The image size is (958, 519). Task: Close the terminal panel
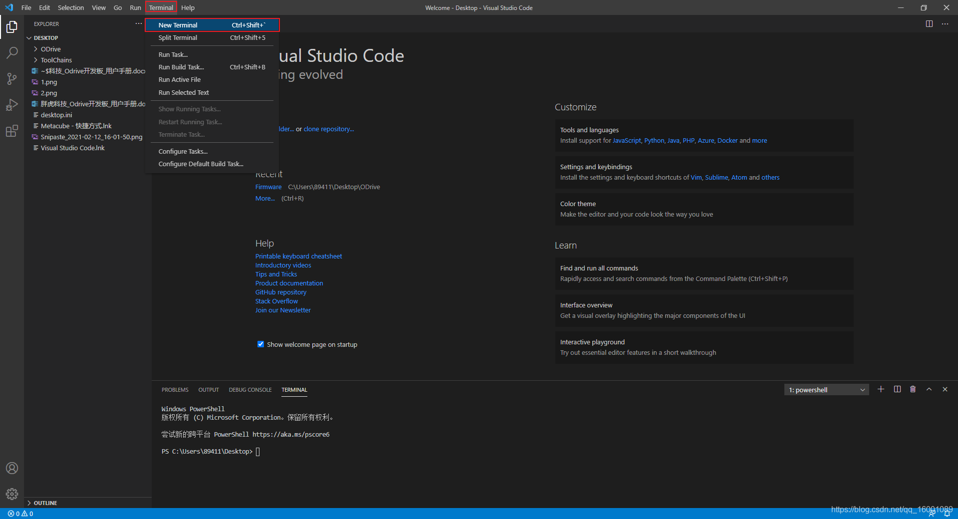945,389
